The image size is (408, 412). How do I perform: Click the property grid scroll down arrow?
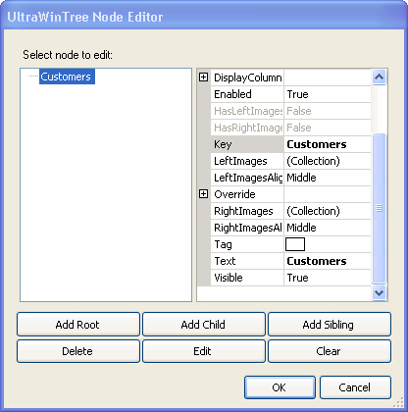click(x=379, y=292)
